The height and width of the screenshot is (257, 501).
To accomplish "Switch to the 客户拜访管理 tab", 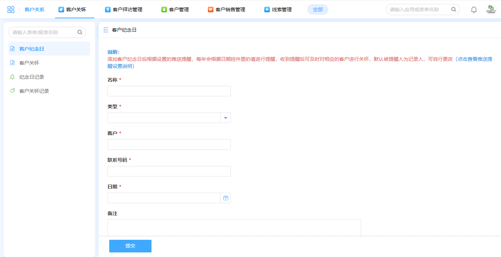I will (124, 9).
